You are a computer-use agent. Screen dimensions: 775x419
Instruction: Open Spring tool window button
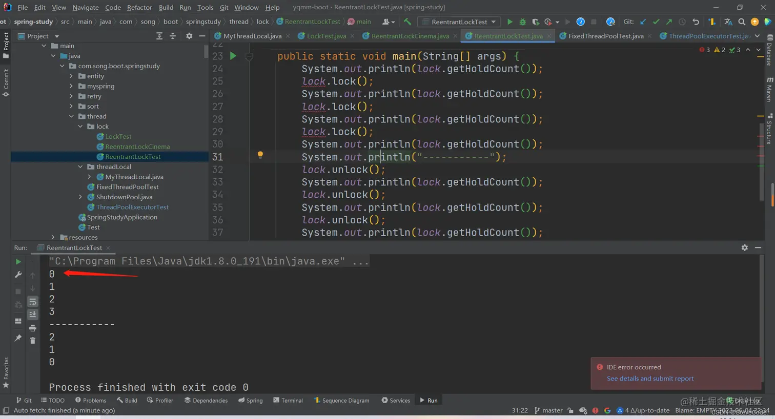tap(250, 401)
